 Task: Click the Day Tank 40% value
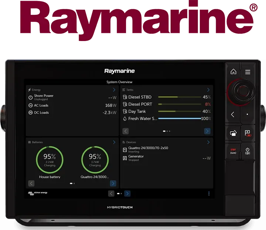(x=207, y=111)
